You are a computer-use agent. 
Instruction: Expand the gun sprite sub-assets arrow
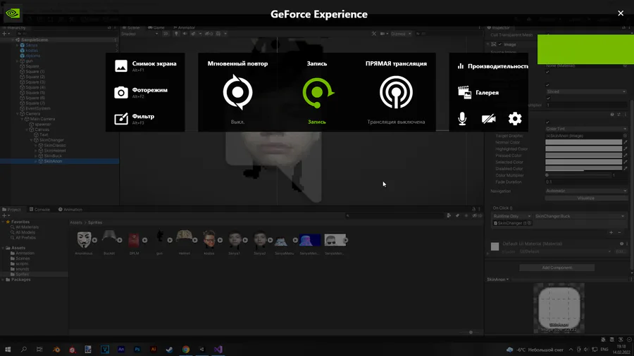(x=170, y=240)
